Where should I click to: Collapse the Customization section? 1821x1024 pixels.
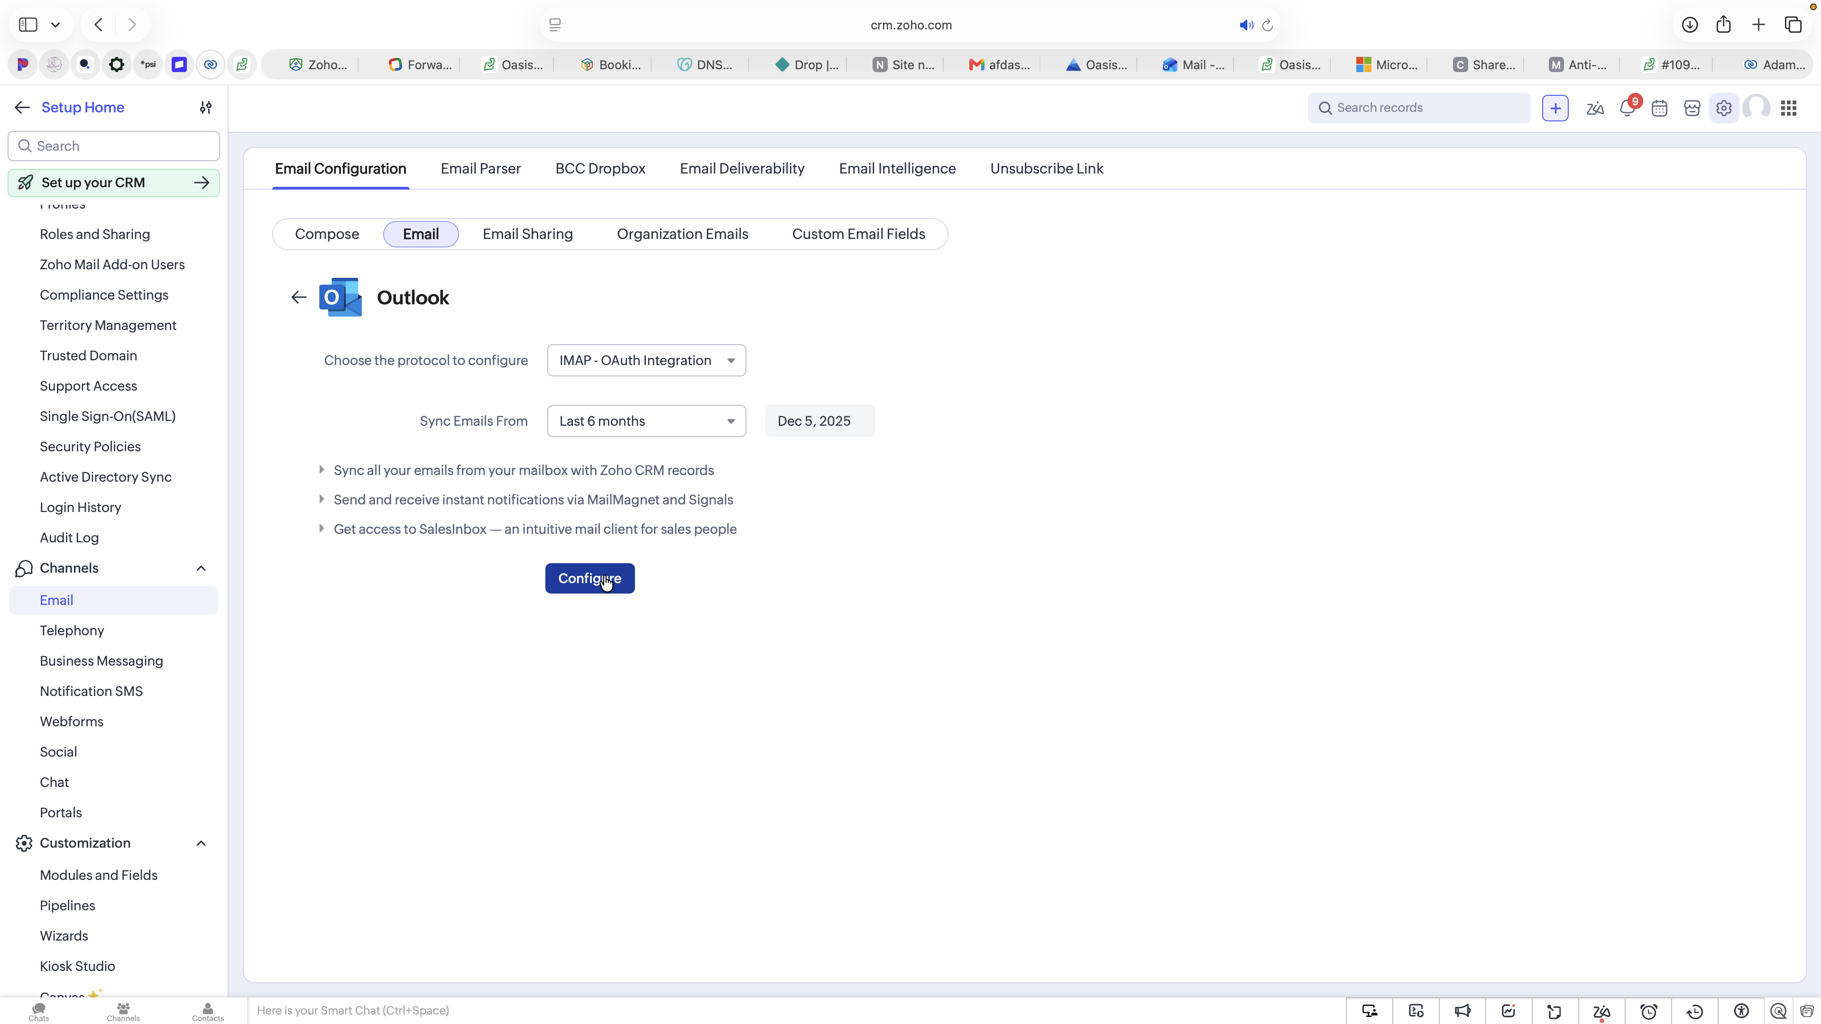(201, 843)
